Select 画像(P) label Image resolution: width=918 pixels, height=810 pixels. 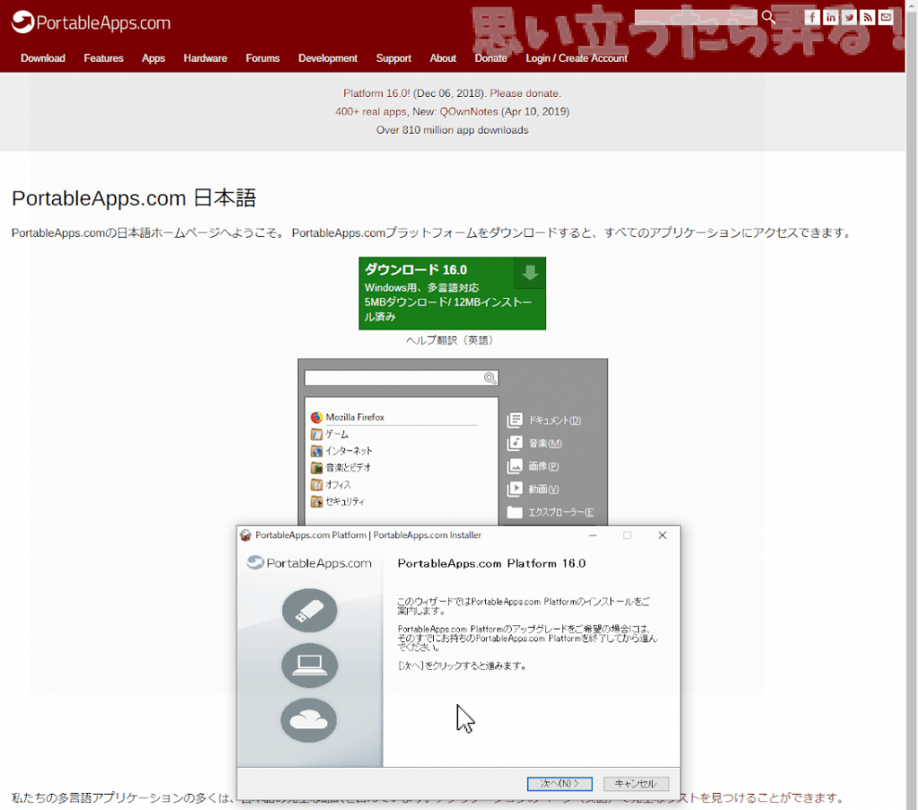[x=543, y=466]
